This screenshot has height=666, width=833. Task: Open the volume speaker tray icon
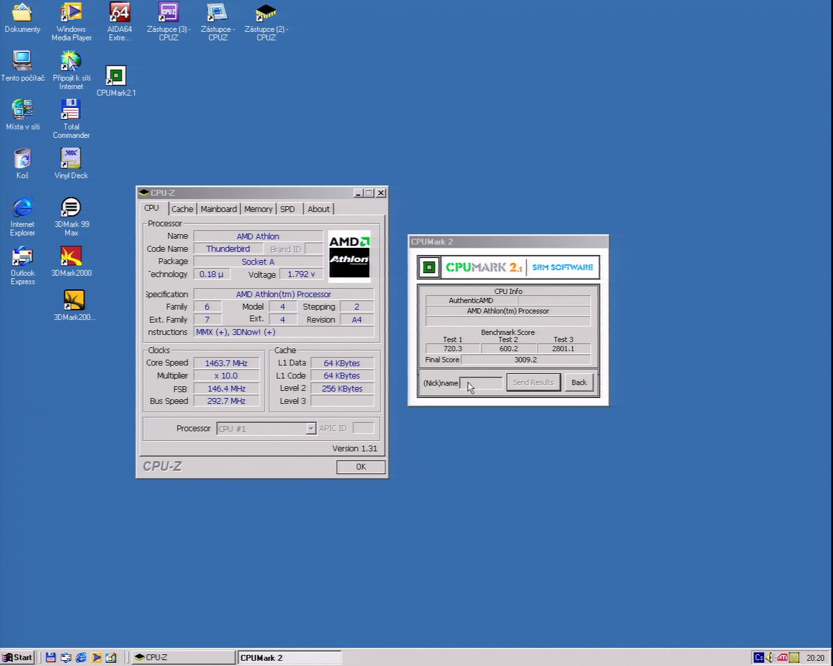[771, 658]
